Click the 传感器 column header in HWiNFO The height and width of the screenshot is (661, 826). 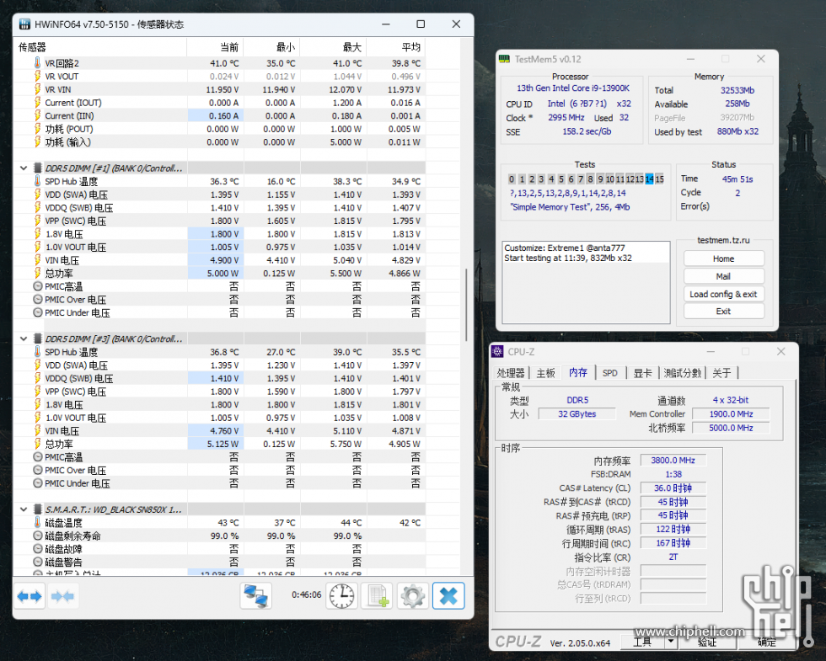point(100,47)
